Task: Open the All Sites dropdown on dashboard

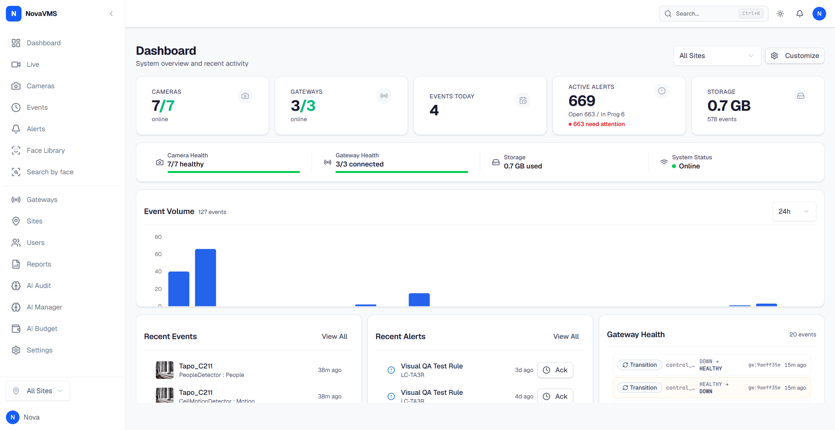Action: (717, 56)
